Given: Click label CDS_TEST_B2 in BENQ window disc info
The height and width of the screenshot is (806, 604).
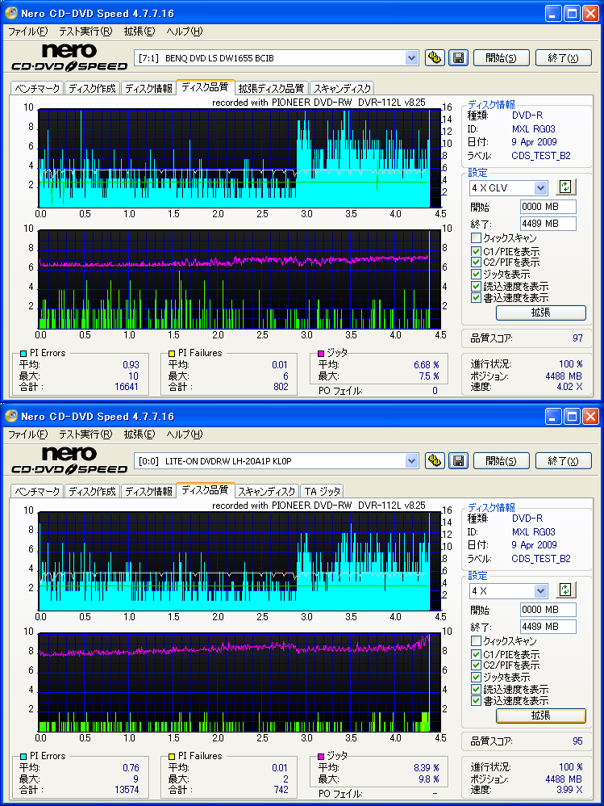Looking at the screenshot, I should point(541,156).
